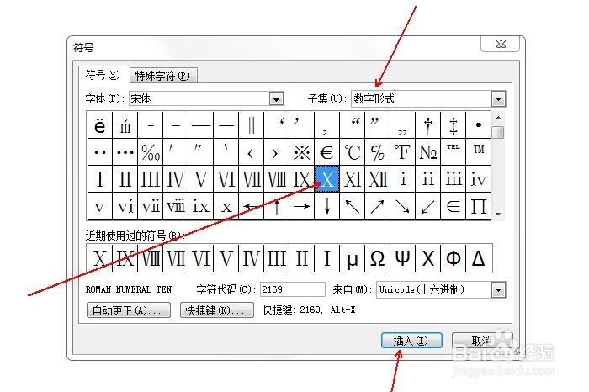Click symbol grid scroll up arrow
This screenshot has height=392, width=589.
[x=498, y=118]
